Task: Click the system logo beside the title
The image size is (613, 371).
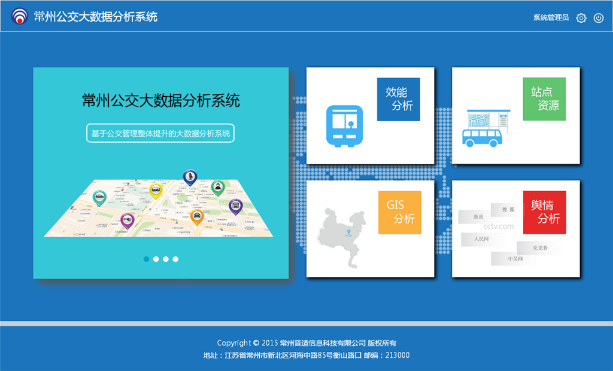Action: [20, 17]
